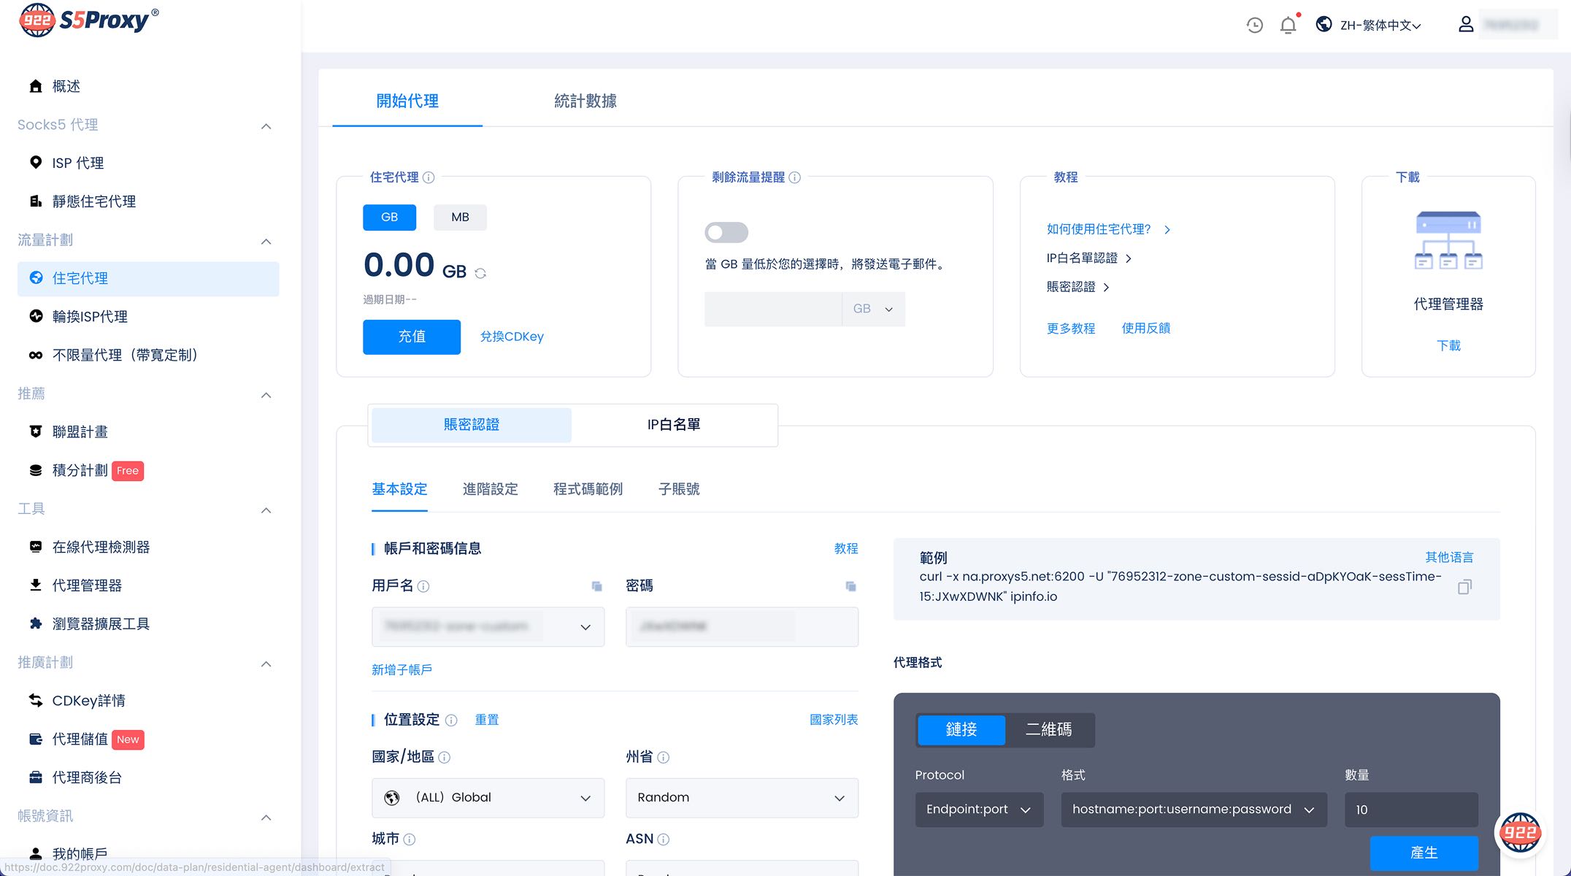This screenshot has width=1571, height=876.
Task: Collapse the Socks5 代理 sidebar section
Action: point(266,126)
